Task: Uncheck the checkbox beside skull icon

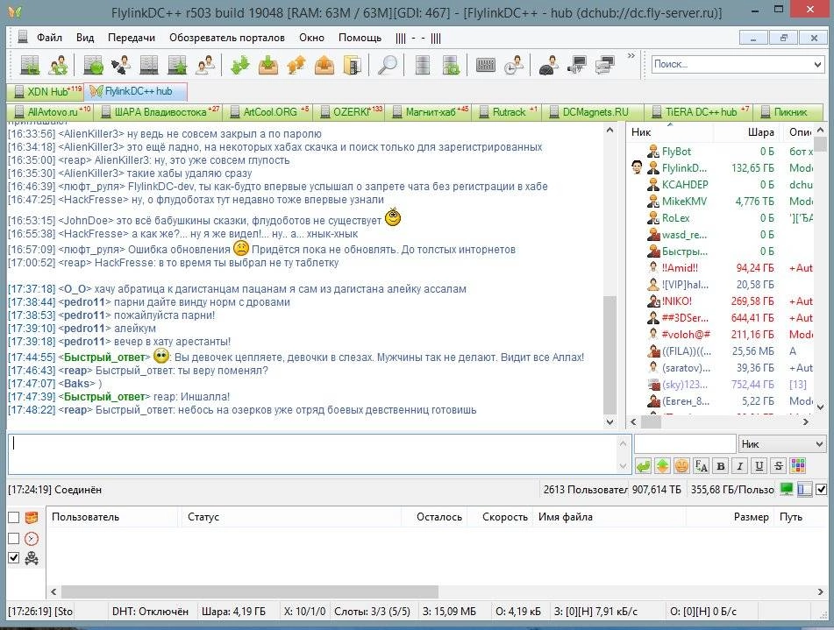Action: (14, 557)
